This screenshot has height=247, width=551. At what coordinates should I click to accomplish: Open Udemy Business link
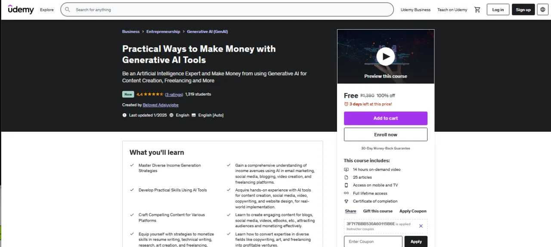[x=415, y=9]
